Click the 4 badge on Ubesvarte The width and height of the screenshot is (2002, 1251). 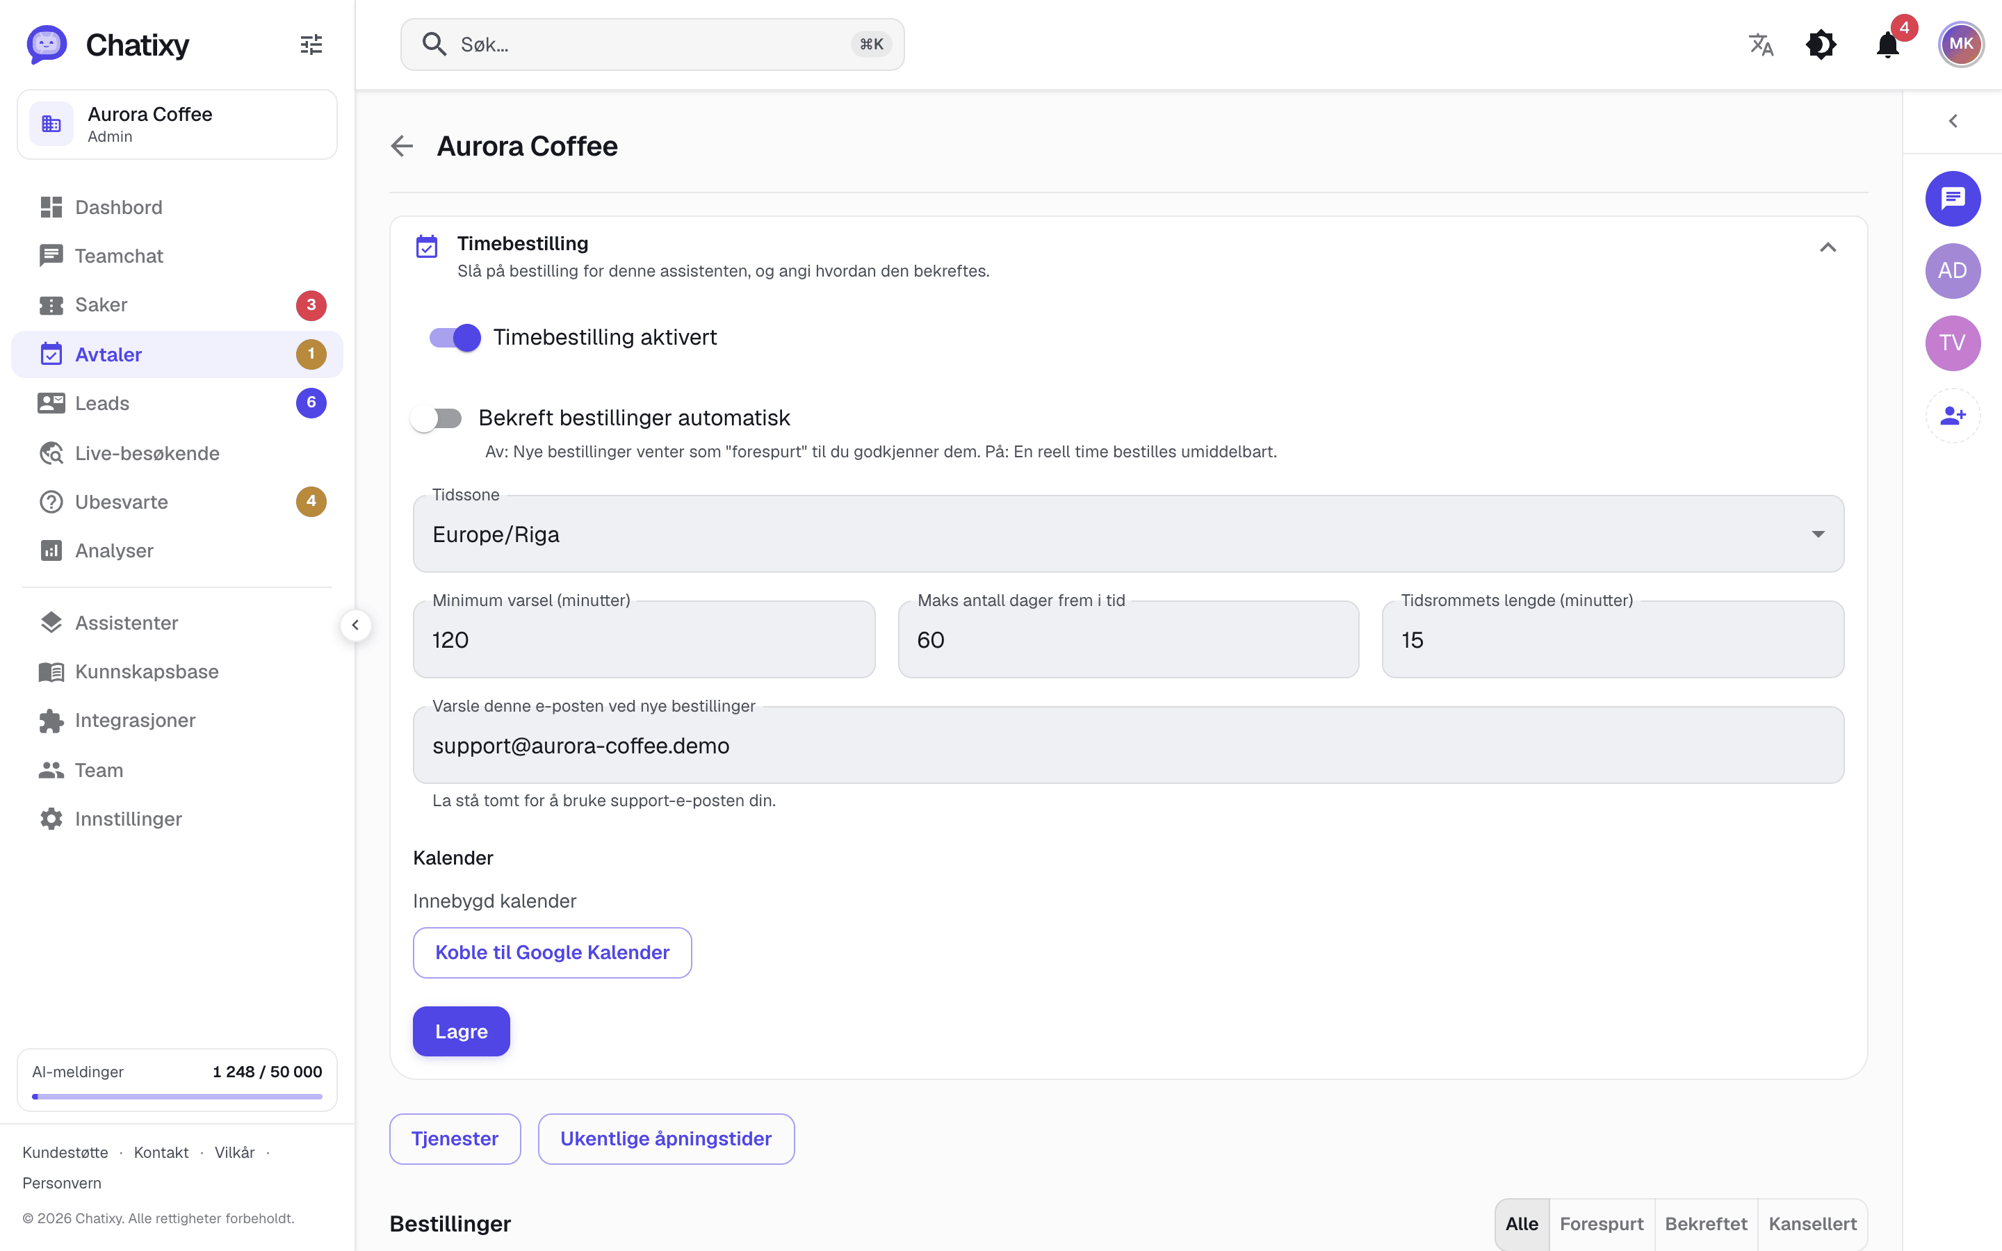pyautogui.click(x=311, y=501)
